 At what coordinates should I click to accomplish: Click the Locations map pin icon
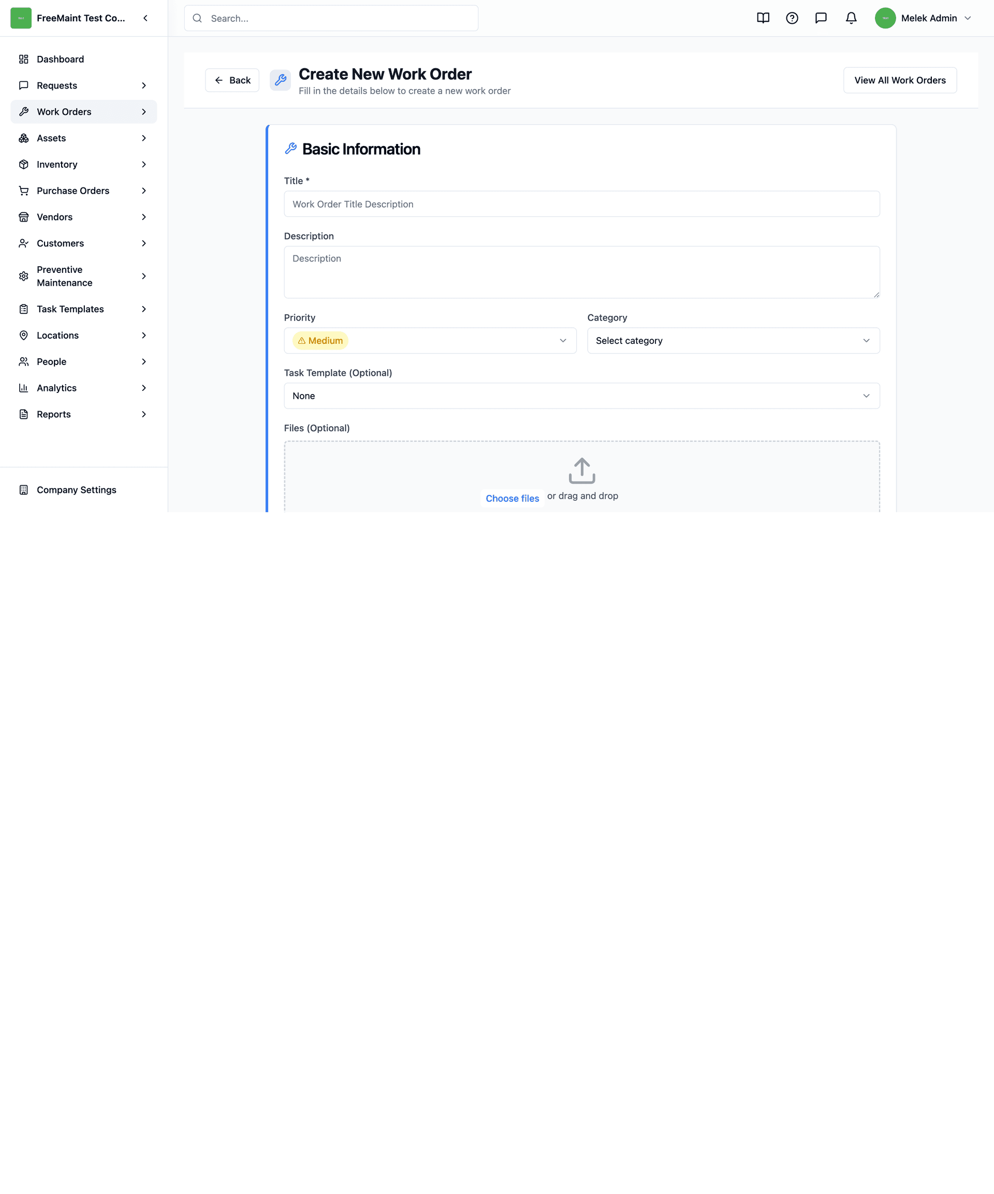(x=23, y=335)
